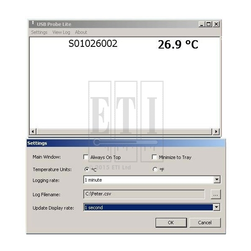Click the probe serial S01026002
This screenshot has height=251, width=251.
(x=93, y=44)
